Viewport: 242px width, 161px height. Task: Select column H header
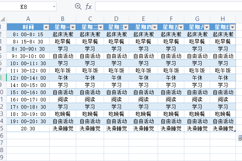[x=223, y=19]
